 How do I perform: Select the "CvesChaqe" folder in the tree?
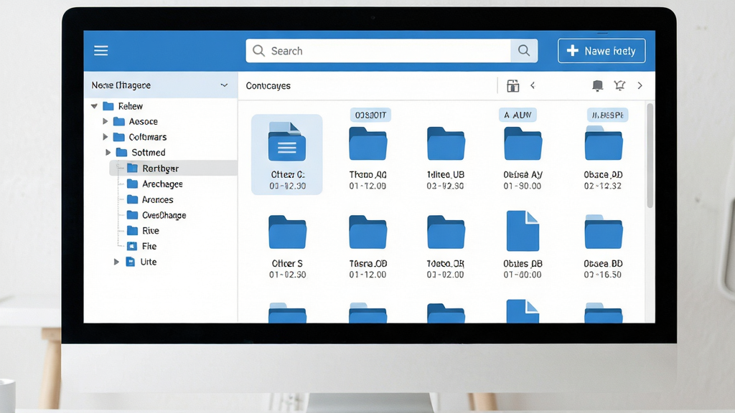[x=164, y=215]
